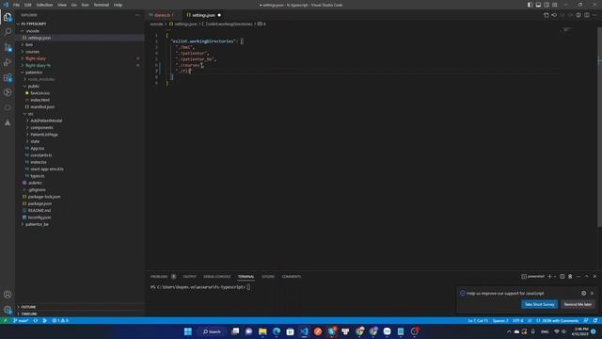Toggle the bottom panel layout icon in title bar
602x339 pixels.
tap(538, 5)
